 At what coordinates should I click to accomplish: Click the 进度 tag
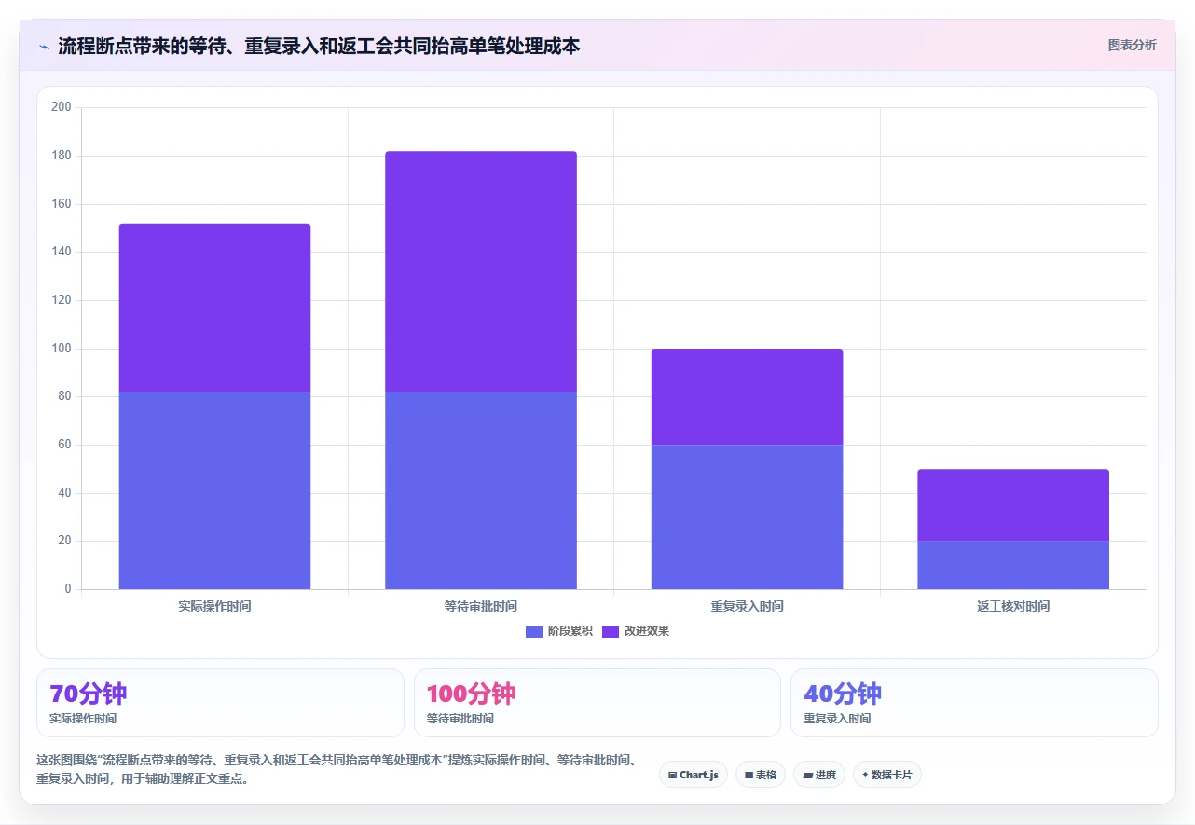coord(819,775)
